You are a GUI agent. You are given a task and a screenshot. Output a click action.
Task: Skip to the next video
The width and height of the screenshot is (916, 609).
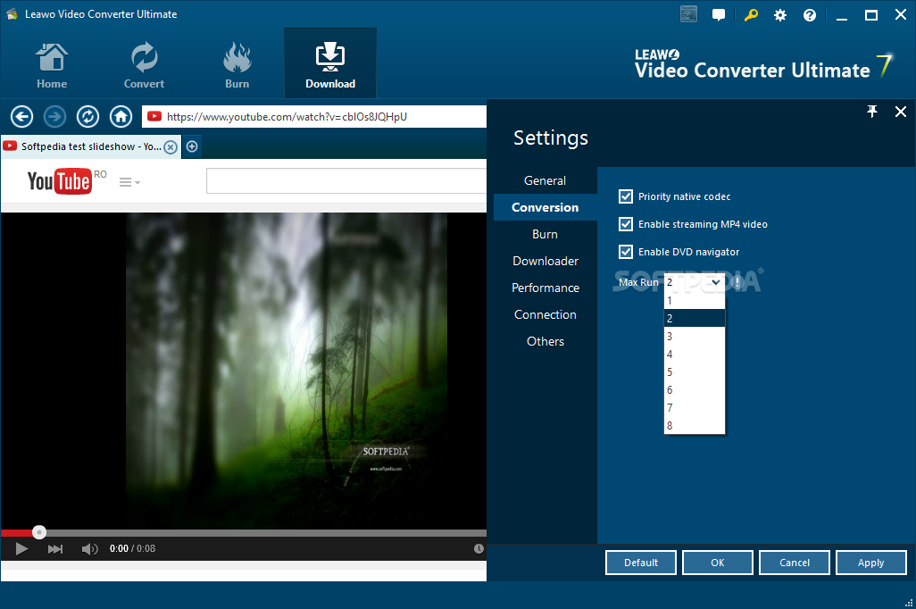click(x=55, y=549)
